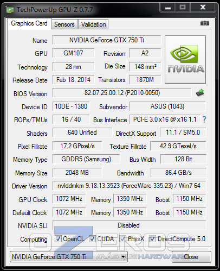This screenshot has height=271, width=220.
Task: Switch to the Validation tab
Action: pos(93,24)
